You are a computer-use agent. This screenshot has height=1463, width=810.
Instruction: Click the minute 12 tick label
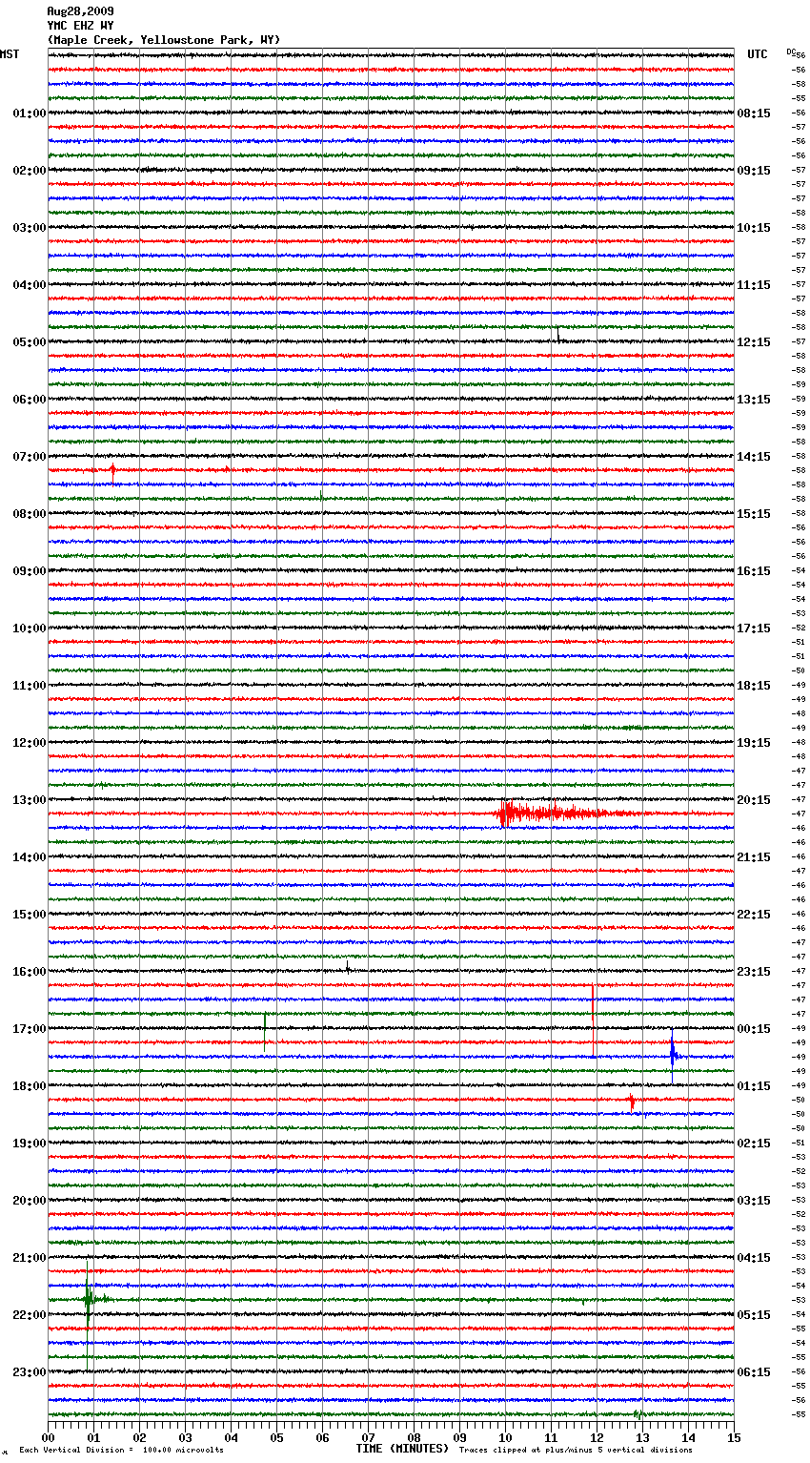coord(597,1438)
